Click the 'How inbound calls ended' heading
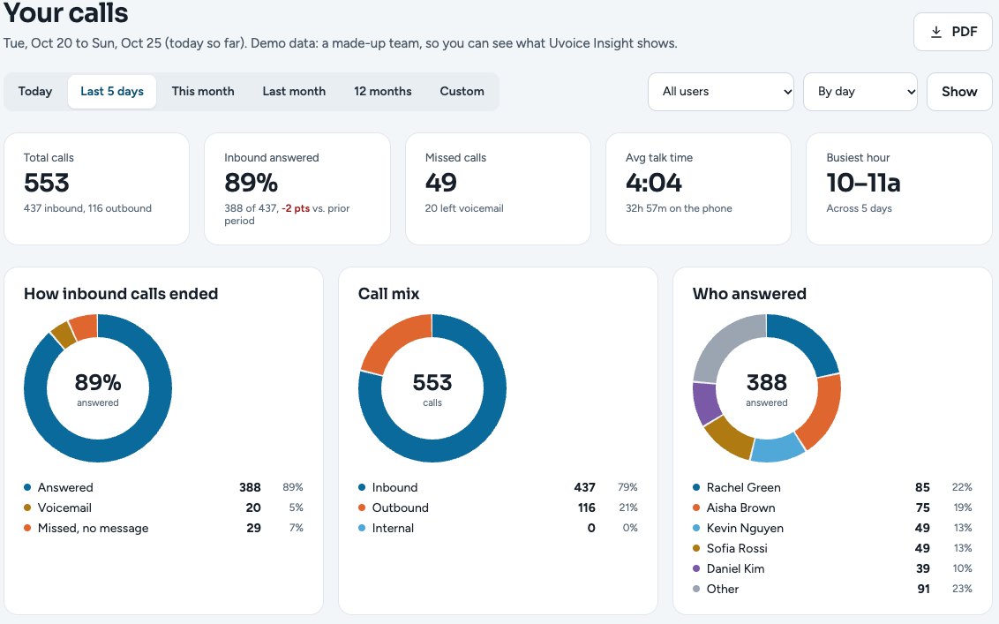 coord(121,294)
